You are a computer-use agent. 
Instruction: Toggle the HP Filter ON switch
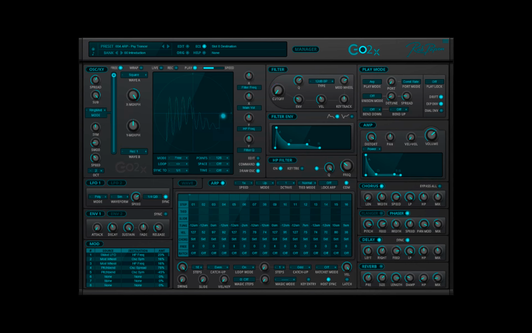281,169
